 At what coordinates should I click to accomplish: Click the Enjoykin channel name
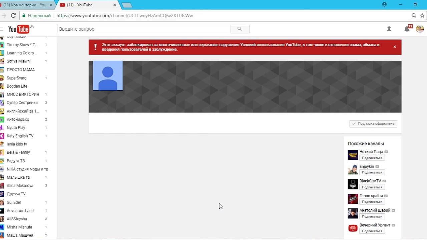click(367, 166)
